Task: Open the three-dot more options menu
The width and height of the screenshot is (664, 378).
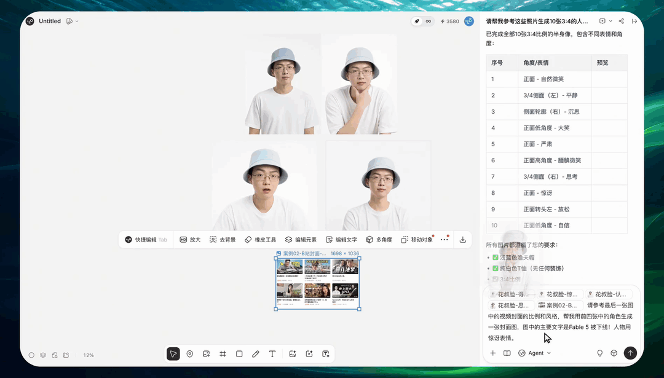Action: point(444,240)
